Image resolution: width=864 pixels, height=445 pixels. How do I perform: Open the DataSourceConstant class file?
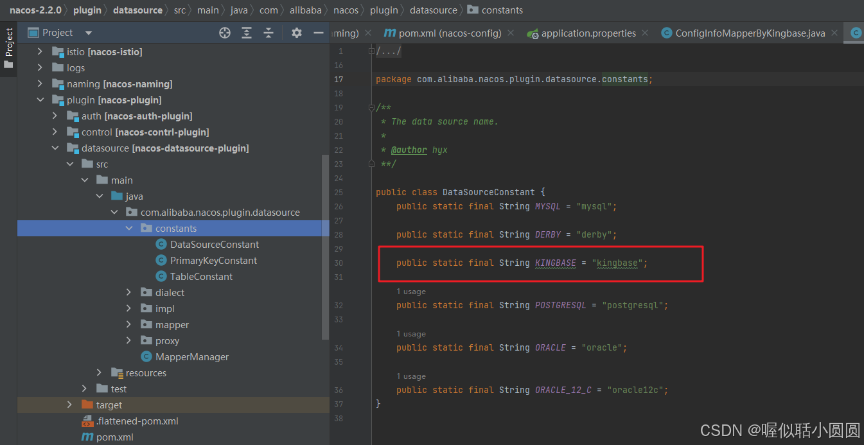215,244
